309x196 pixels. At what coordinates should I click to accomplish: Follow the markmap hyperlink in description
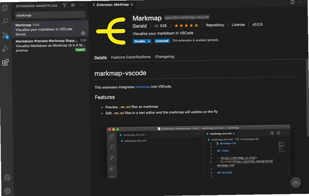point(143,87)
